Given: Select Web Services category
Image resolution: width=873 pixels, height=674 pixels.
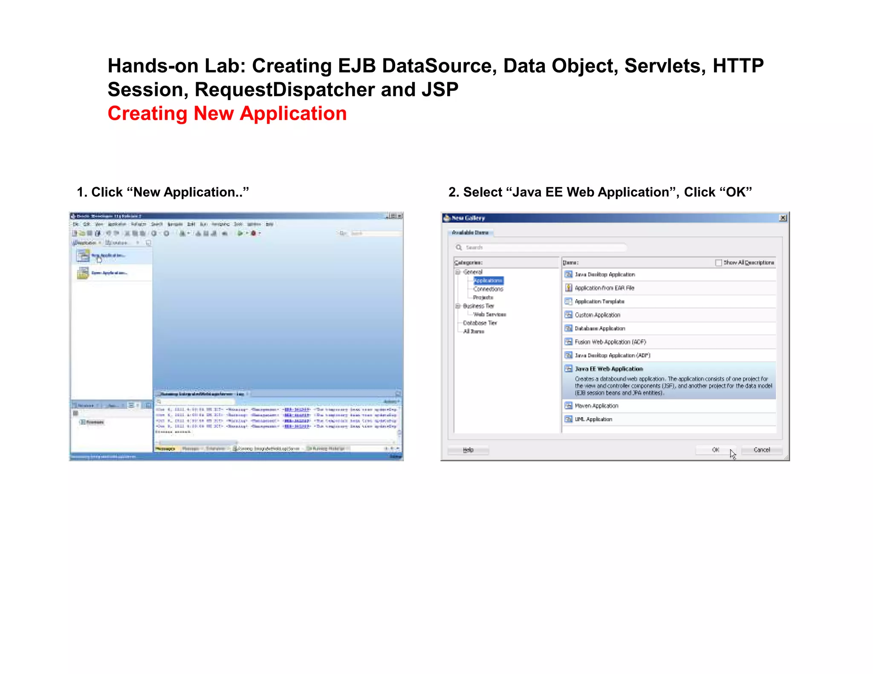Looking at the screenshot, I should (x=490, y=314).
